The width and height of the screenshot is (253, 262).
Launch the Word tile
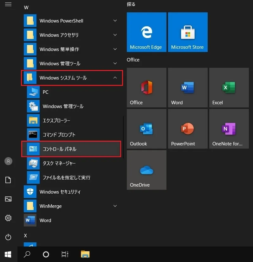(188, 87)
